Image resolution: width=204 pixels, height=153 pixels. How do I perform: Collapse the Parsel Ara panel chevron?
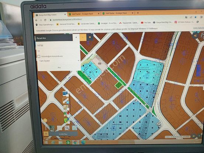click(76, 37)
